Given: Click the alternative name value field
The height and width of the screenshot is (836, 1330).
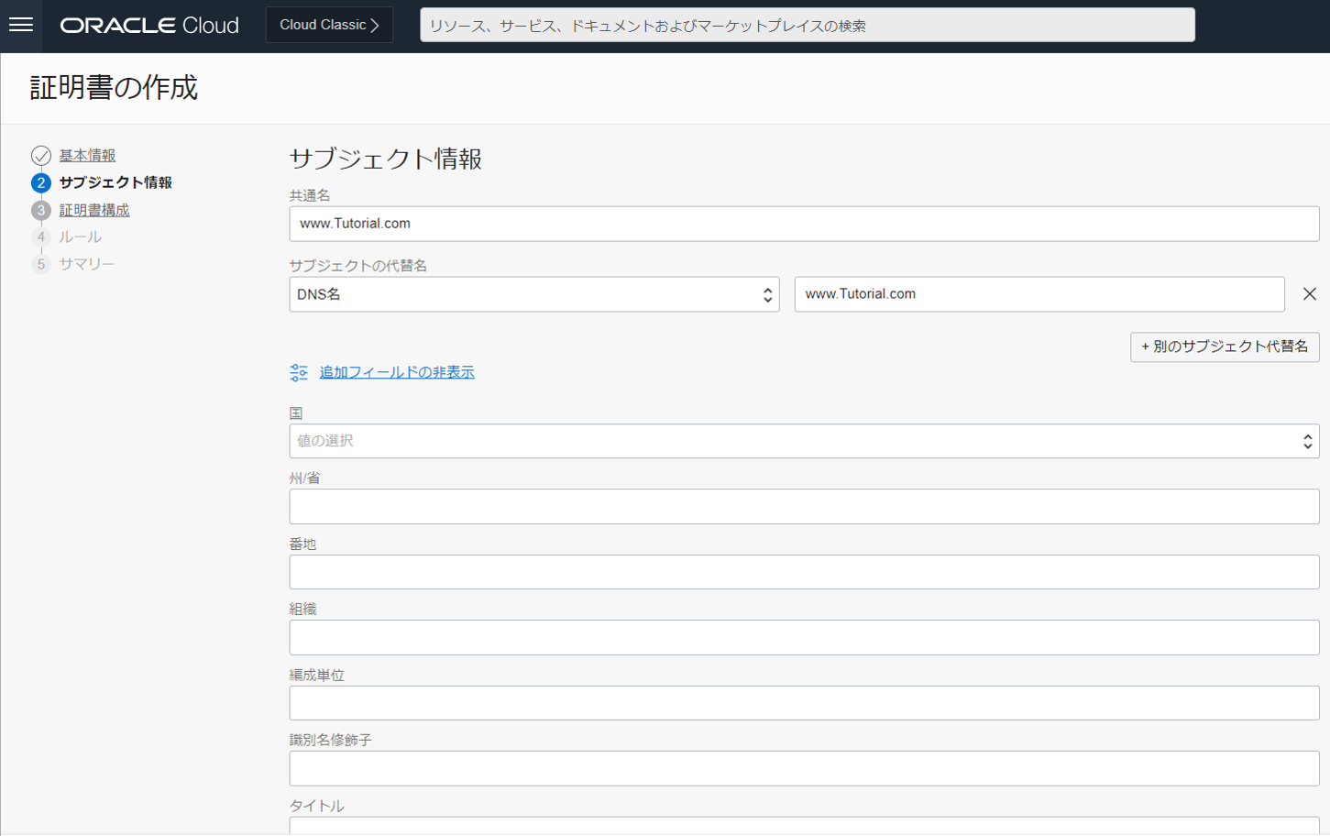Looking at the screenshot, I should pyautogui.click(x=1039, y=294).
